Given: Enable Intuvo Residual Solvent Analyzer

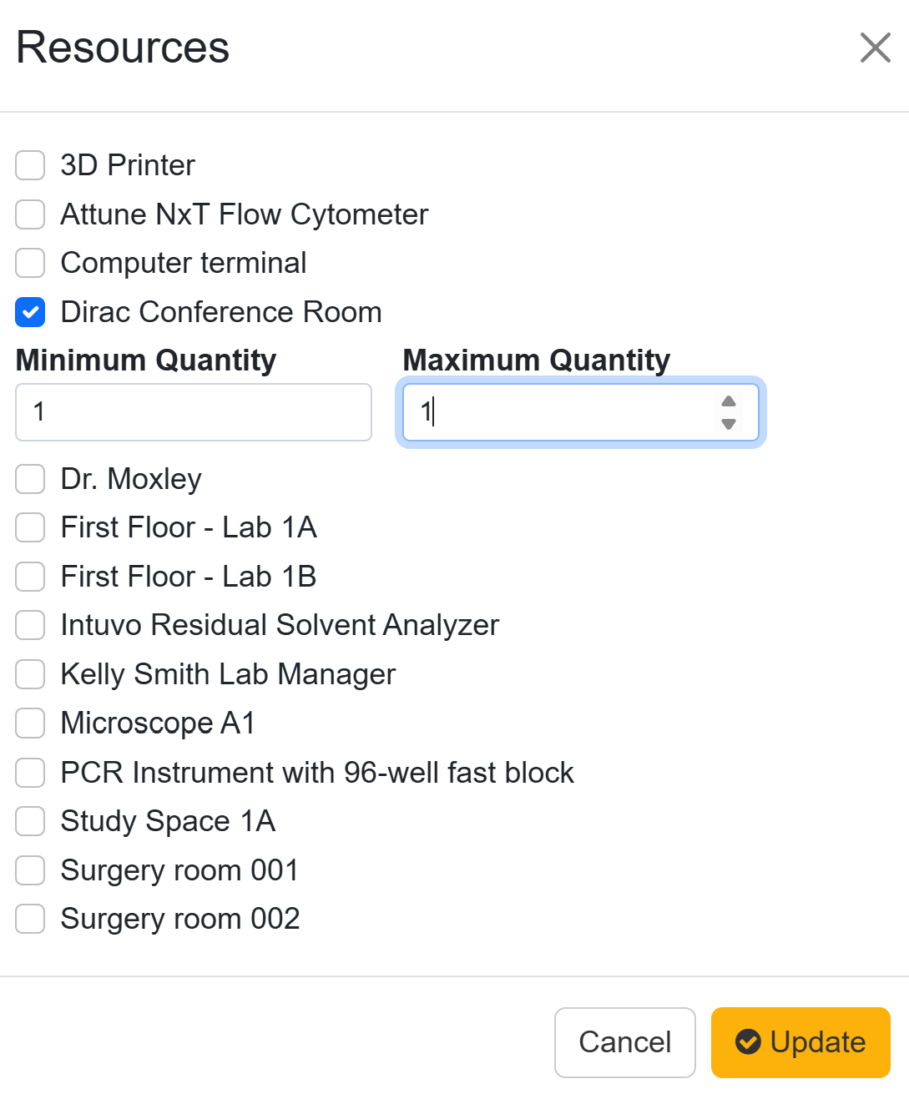Looking at the screenshot, I should 30,625.
